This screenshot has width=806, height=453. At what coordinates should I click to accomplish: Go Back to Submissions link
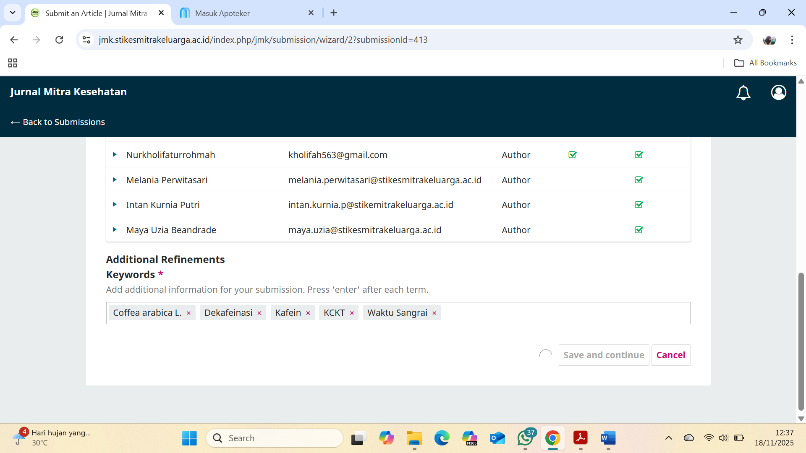pos(58,122)
